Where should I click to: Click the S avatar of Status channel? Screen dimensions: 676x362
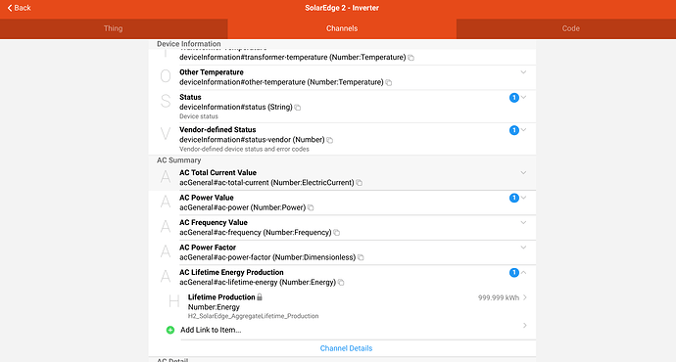[166, 101]
